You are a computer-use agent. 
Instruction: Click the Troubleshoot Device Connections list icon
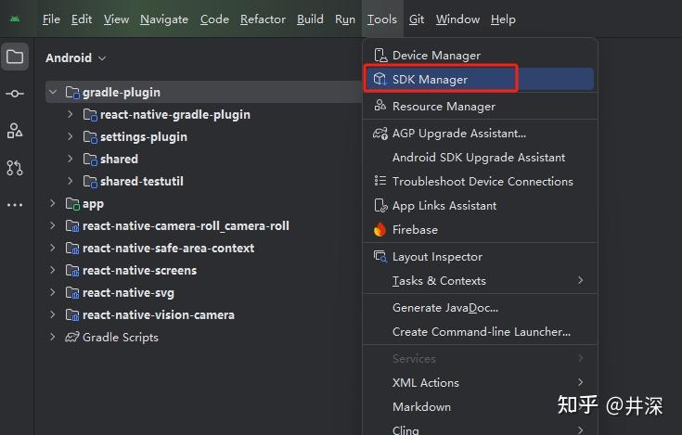380,181
